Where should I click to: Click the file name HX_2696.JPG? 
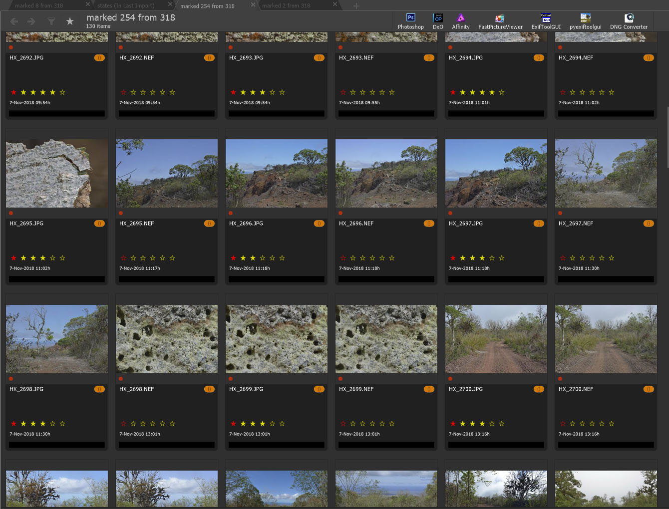pyautogui.click(x=246, y=224)
